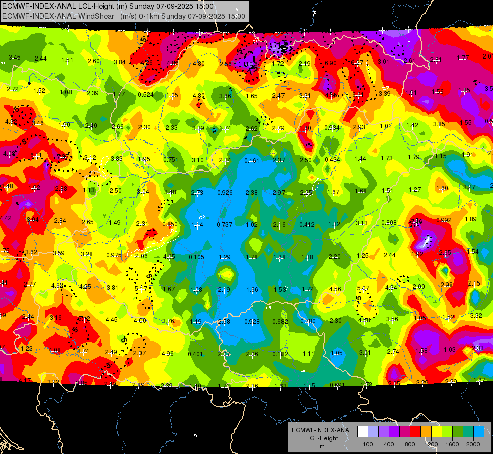Click the wind shear value 0.928

252,322
